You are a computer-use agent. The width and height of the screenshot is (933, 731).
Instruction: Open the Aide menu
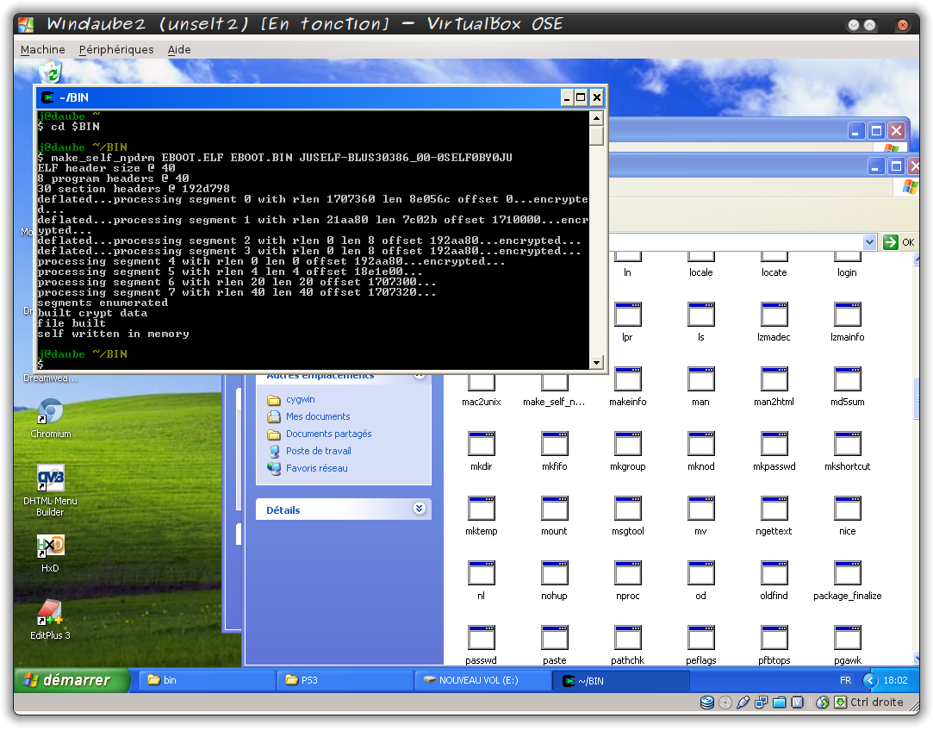tap(179, 49)
